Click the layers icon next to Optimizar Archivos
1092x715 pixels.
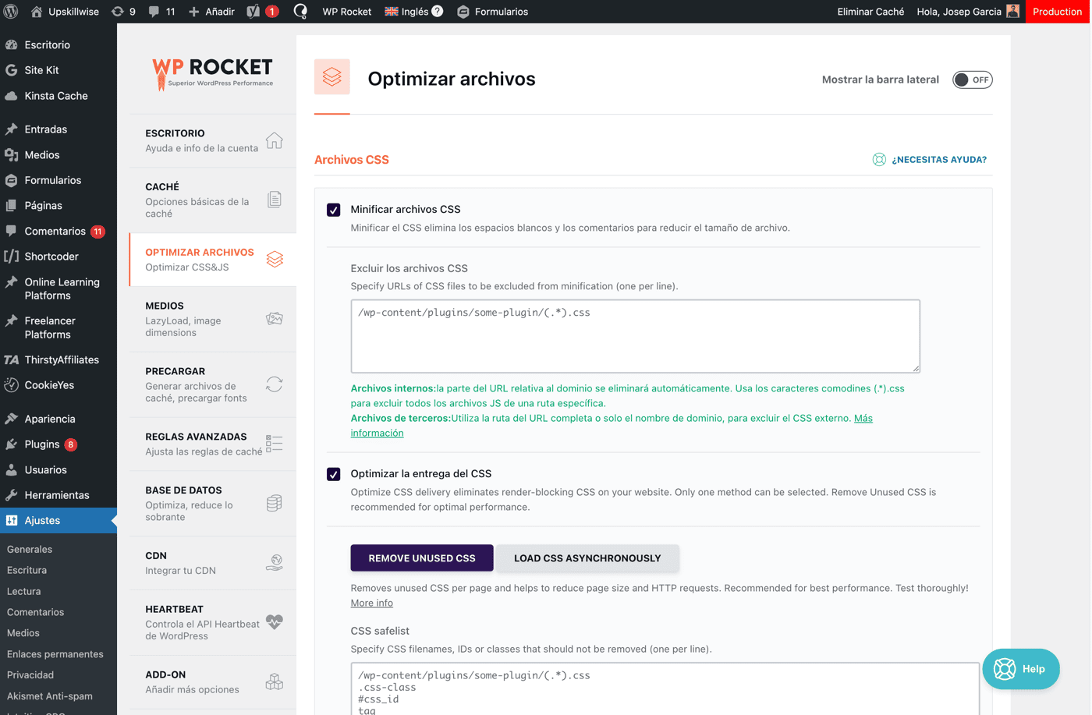(x=275, y=259)
